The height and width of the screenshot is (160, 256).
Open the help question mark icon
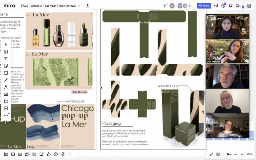pos(223,6)
